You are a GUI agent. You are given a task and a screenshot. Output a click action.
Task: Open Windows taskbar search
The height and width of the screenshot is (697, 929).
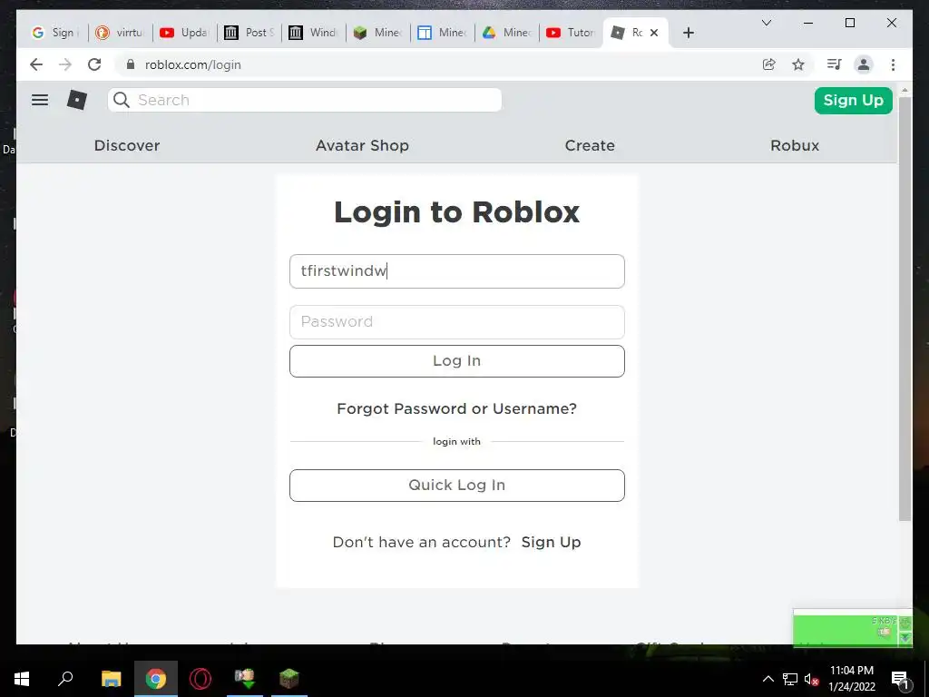65,679
